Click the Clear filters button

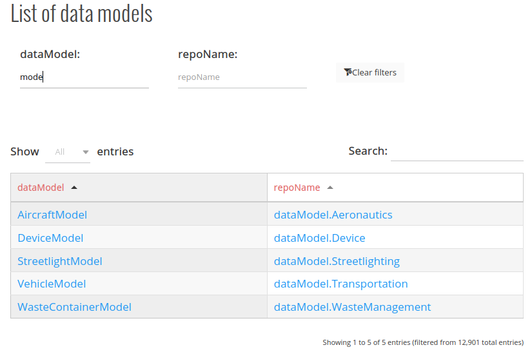click(x=370, y=72)
